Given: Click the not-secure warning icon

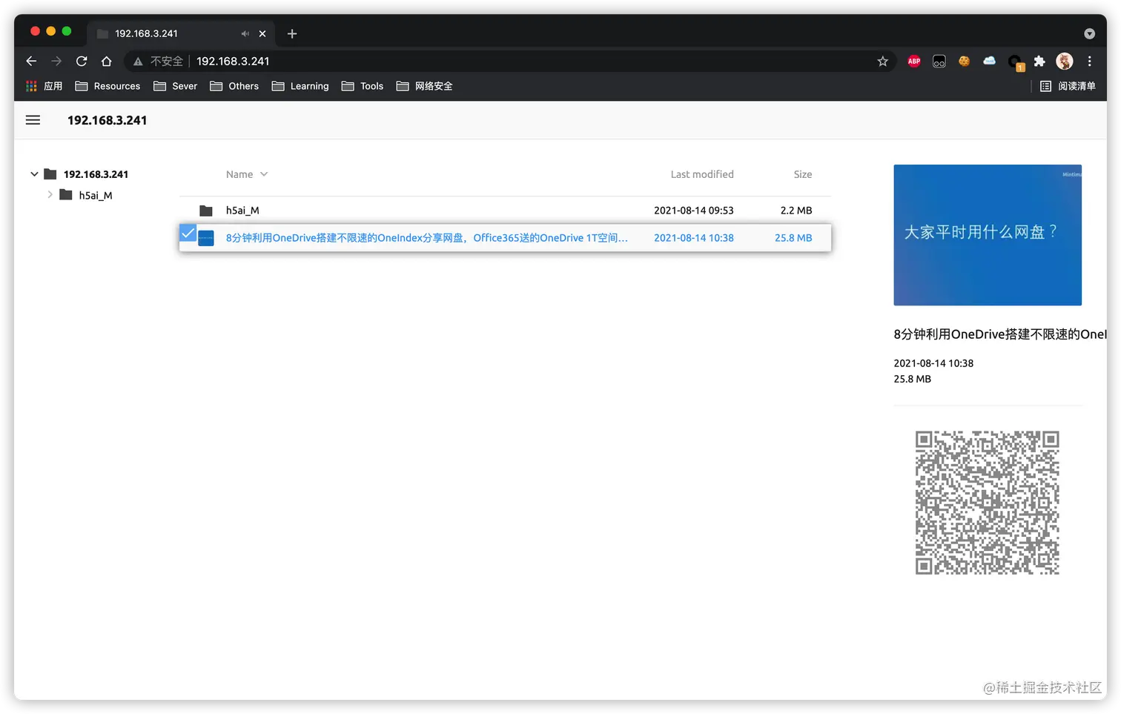Looking at the screenshot, I should 138,62.
